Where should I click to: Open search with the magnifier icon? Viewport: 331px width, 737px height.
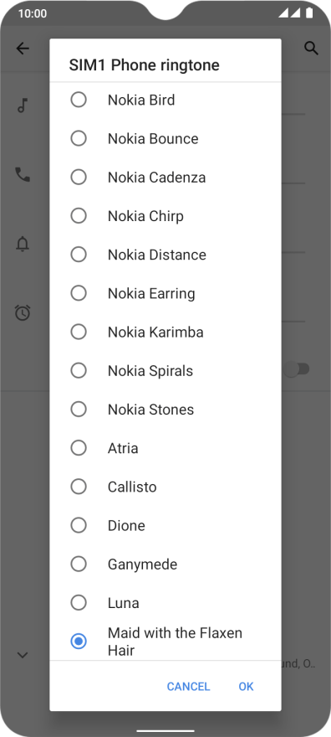(311, 48)
